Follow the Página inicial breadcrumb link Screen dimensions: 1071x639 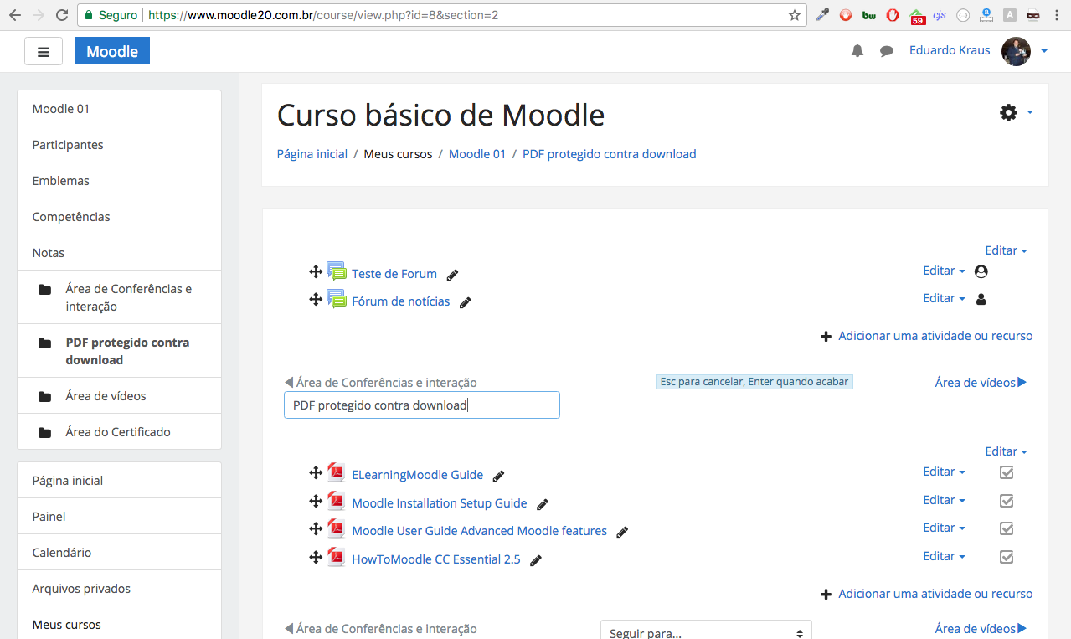coord(312,154)
